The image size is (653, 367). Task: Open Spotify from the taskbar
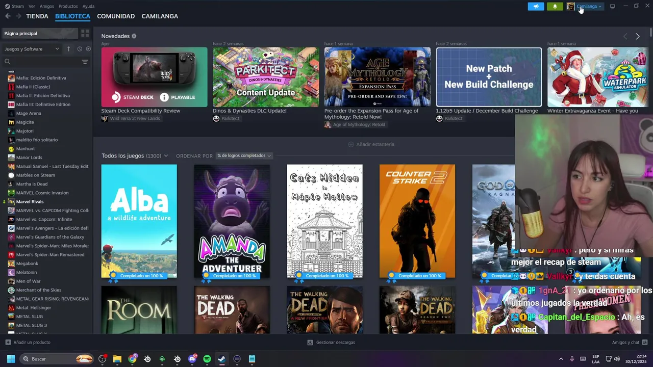tap(207, 359)
